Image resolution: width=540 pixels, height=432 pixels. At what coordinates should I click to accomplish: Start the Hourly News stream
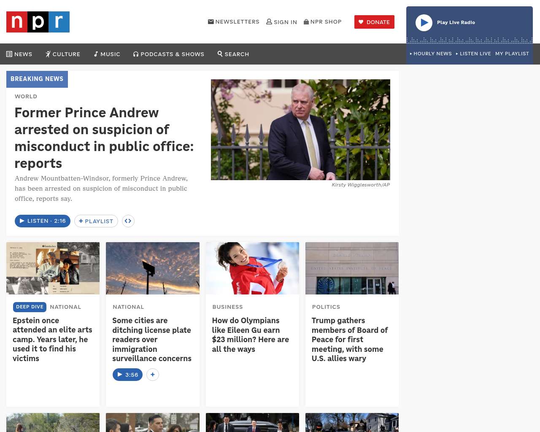pos(431,54)
